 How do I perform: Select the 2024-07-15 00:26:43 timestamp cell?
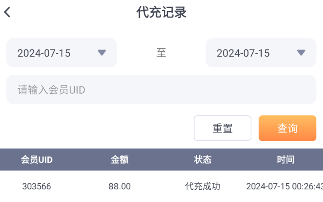tap(285, 186)
